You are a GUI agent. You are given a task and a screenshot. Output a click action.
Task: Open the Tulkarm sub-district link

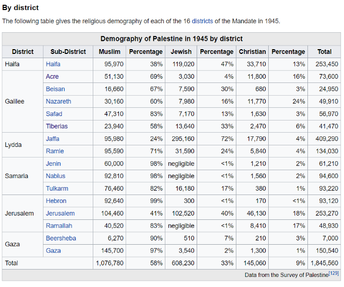coord(57,189)
